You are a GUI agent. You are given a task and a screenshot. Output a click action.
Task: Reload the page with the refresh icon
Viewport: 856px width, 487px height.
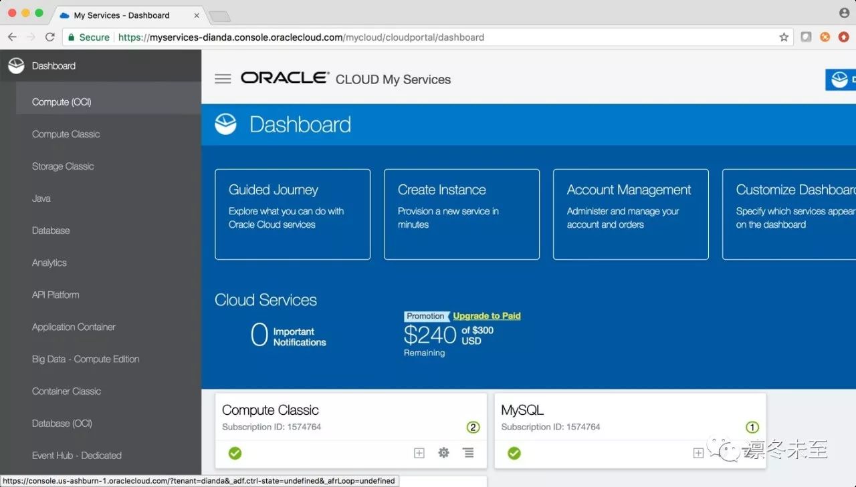pyautogui.click(x=50, y=37)
